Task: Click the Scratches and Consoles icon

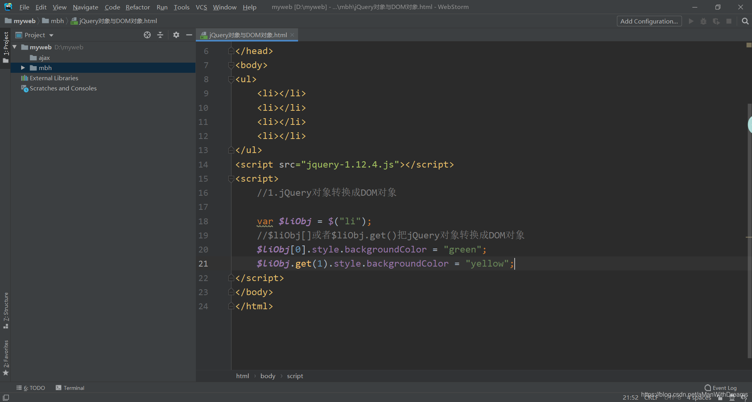Action: 25,88
